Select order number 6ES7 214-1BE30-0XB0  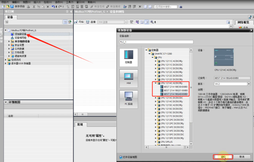click(174, 87)
